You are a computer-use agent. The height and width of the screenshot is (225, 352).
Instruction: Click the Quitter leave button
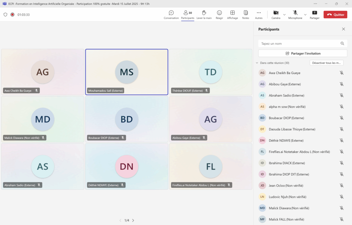coord(335,15)
